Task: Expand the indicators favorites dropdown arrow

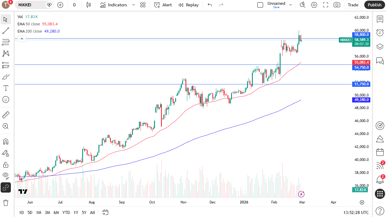Action: pyautogui.click(x=133, y=5)
